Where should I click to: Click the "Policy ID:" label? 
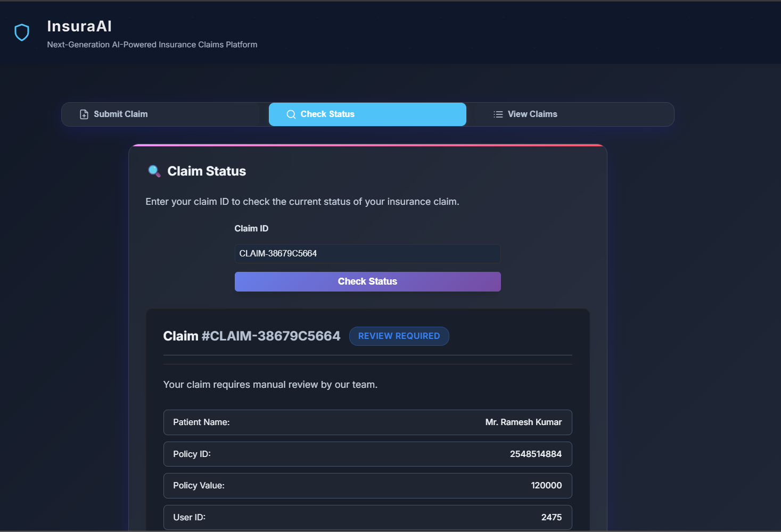(x=192, y=454)
